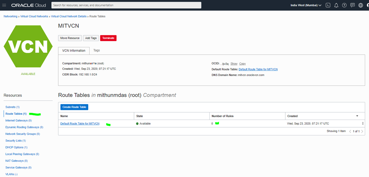Click the Move Resource button
The image size is (369, 177).
70,38
